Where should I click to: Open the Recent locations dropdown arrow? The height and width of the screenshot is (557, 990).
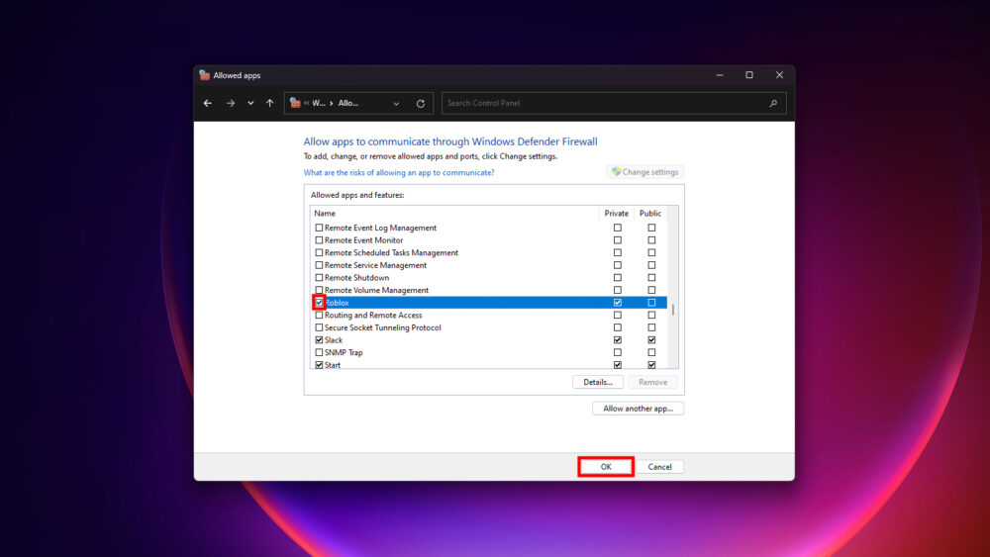click(250, 103)
